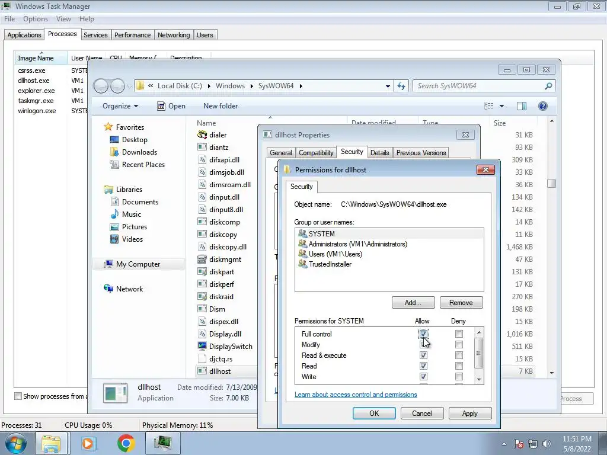Switch to the Performance tab
The height and width of the screenshot is (455, 607).
(132, 35)
